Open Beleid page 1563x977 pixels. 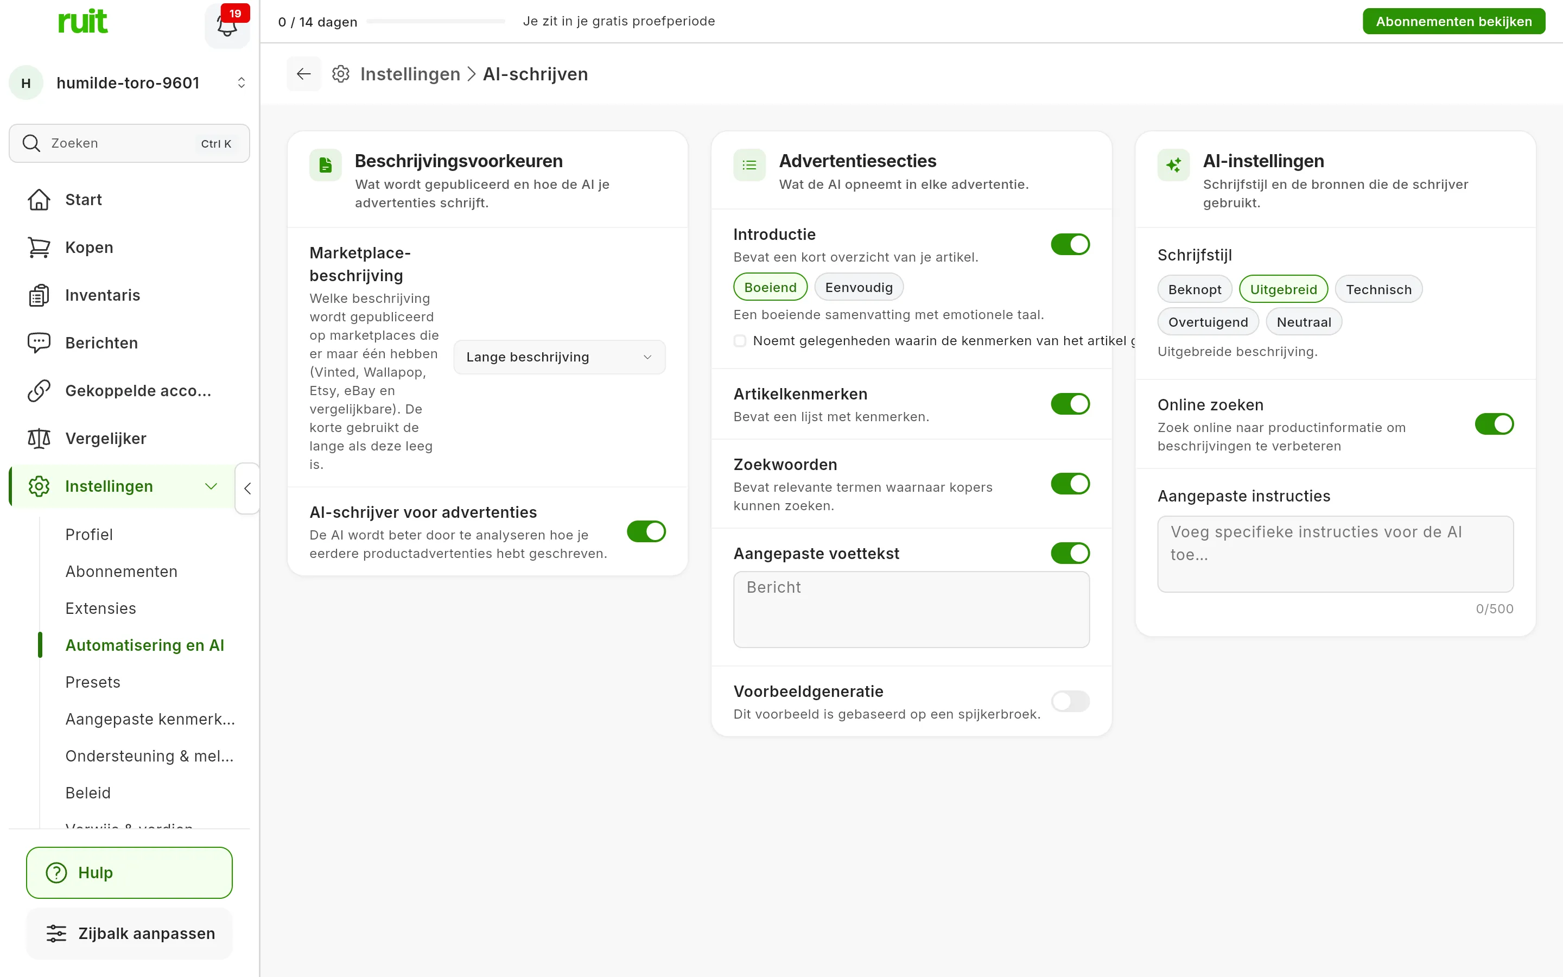click(x=88, y=793)
